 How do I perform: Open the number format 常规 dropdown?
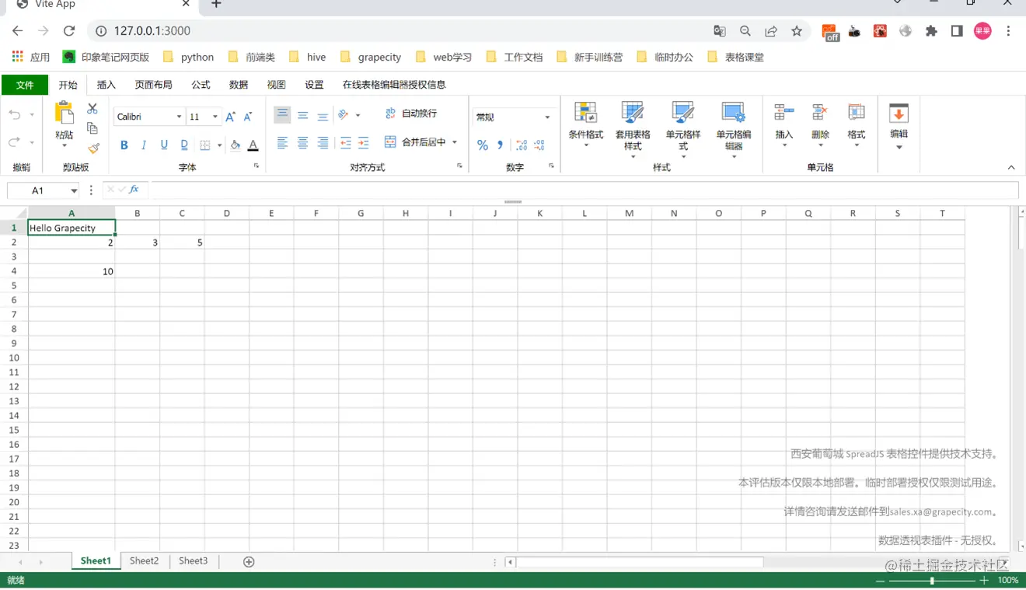coord(547,117)
